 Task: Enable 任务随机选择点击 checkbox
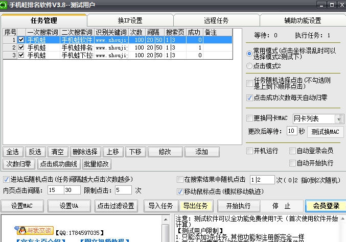(x=249, y=83)
